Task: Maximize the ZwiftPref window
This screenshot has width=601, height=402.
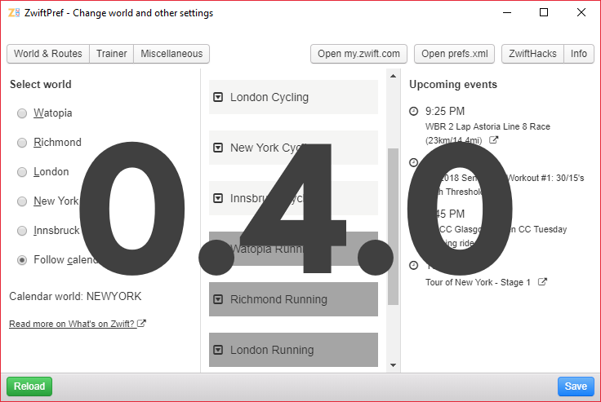Action: [544, 12]
